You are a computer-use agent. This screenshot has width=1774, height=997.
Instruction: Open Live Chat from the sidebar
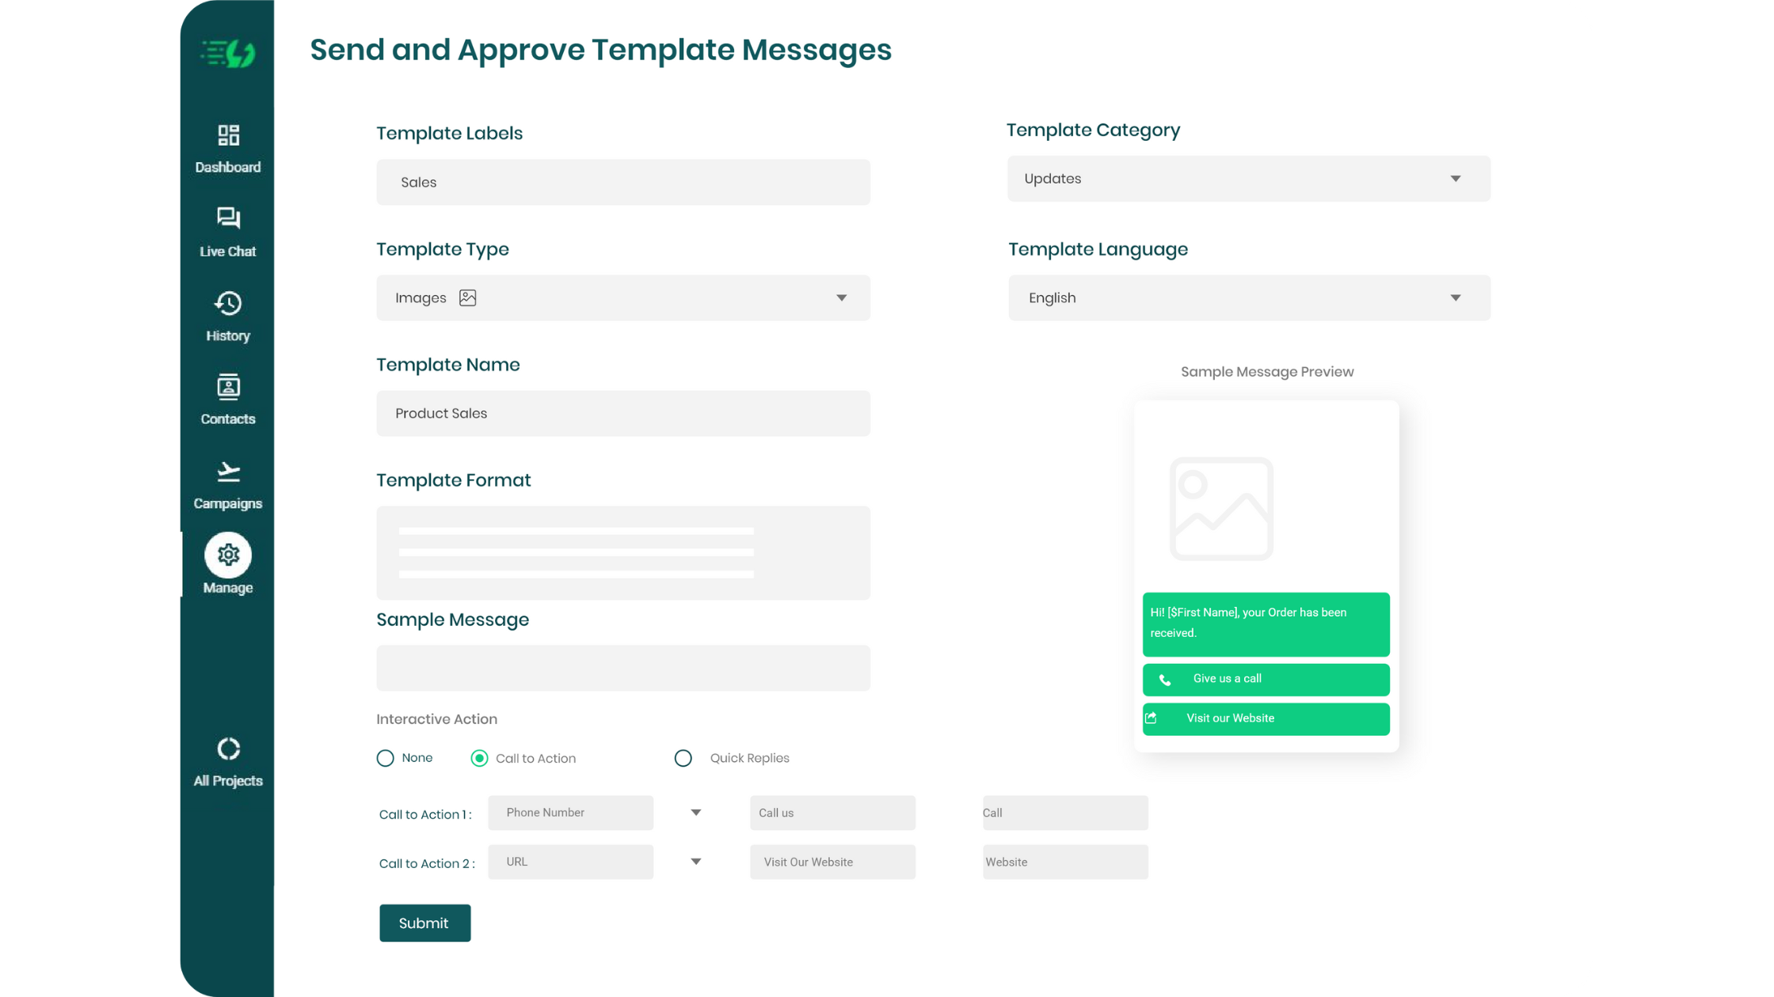tap(228, 231)
